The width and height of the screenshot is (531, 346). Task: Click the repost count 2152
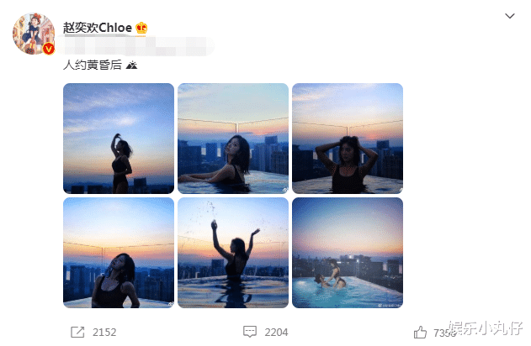(104, 333)
